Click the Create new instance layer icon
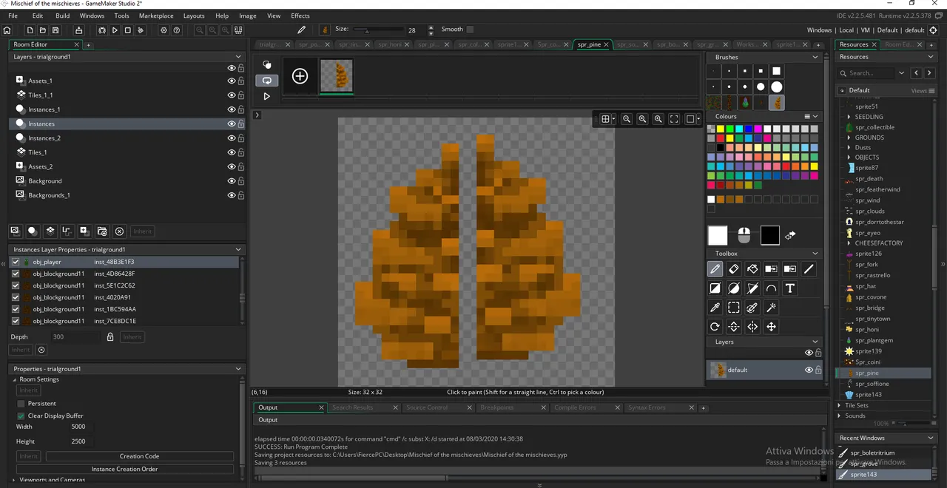This screenshot has width=947, height=488. pyautogui.click(x=33, y=231)
